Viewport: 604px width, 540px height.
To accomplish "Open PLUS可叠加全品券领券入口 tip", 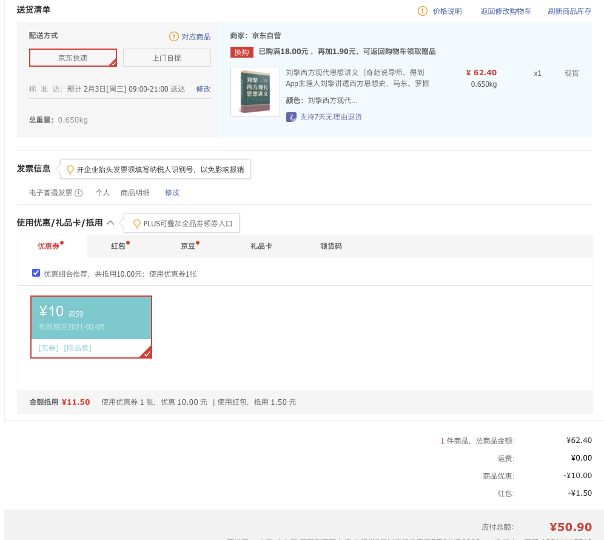I will pos(187,223).
